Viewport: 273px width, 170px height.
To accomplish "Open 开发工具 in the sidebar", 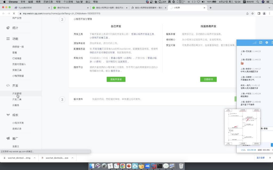I will tap(17, 99).
